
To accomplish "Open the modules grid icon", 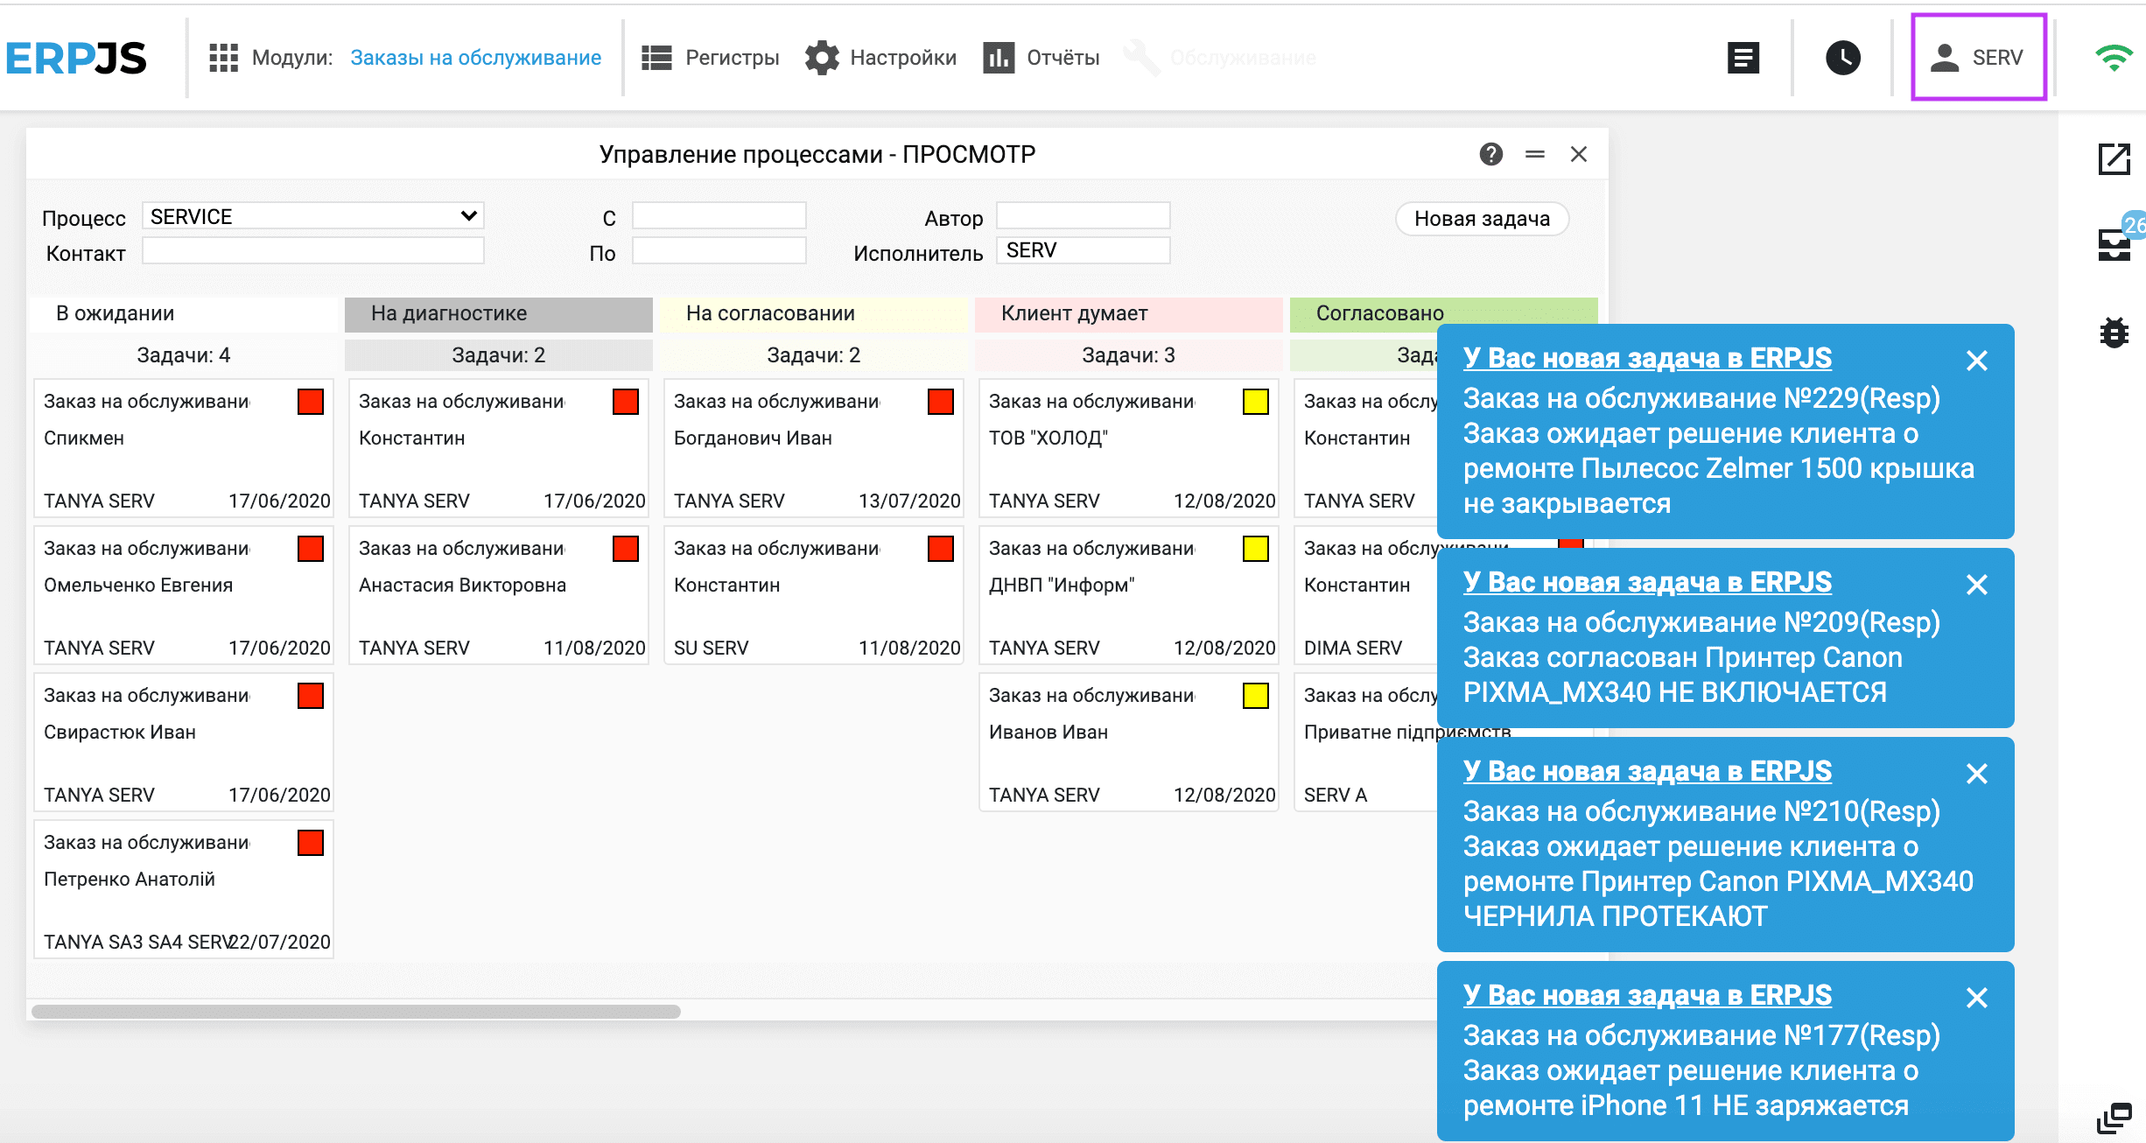I will pos(223,58).
